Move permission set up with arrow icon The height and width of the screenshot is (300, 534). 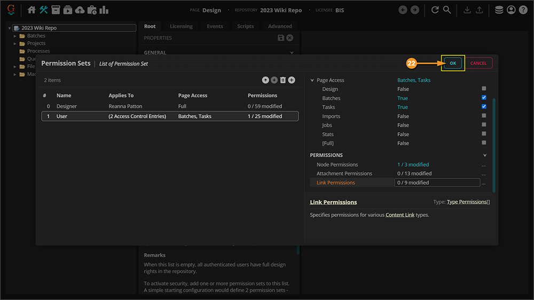pos(265,80)
